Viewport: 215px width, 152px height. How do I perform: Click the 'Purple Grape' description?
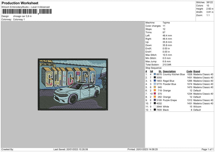pyautogui.click(x=170, y=100)
